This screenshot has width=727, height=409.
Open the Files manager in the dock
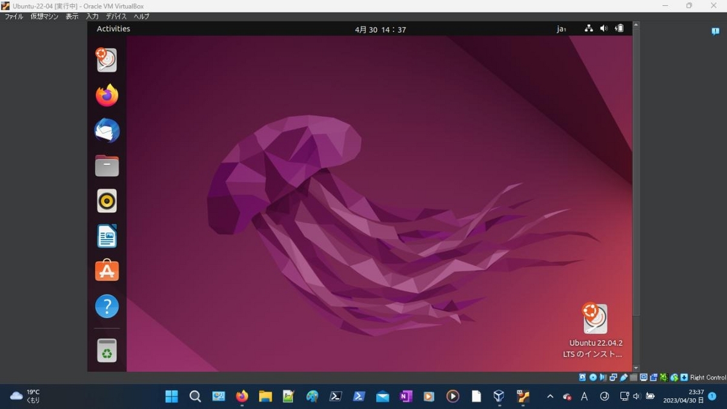pyautogui.click(x=107, y=165)
